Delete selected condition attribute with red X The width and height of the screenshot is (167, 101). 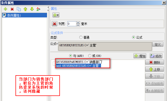12,9
